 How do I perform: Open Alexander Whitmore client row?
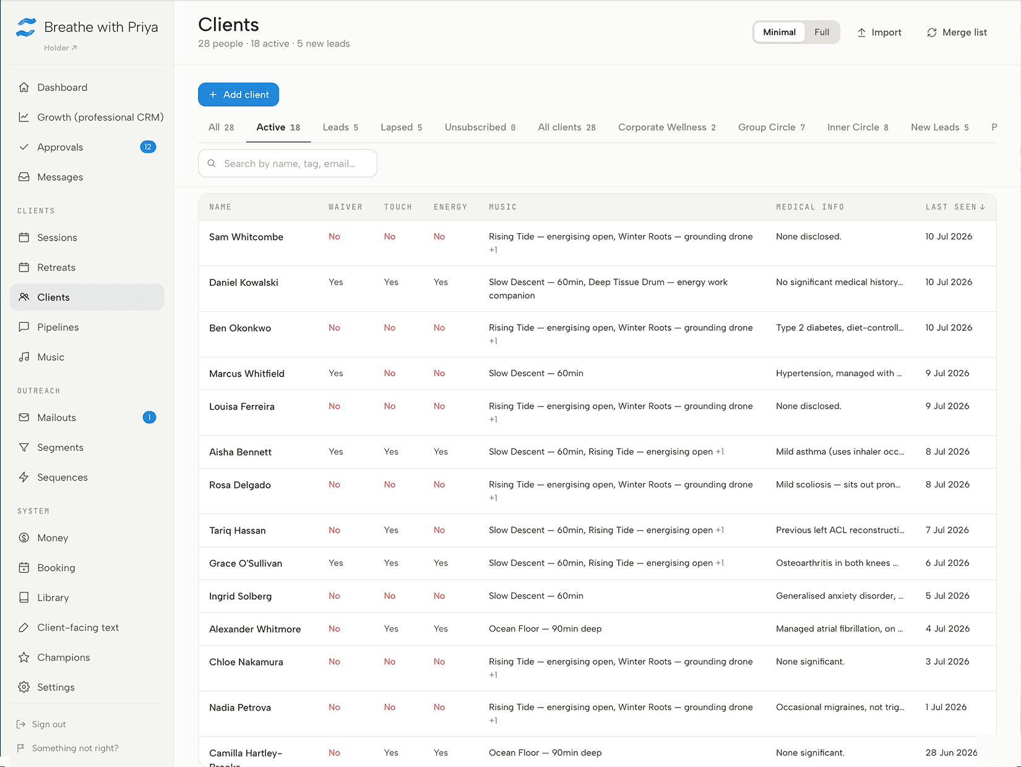pyautogui.click(x=597, y=629)
